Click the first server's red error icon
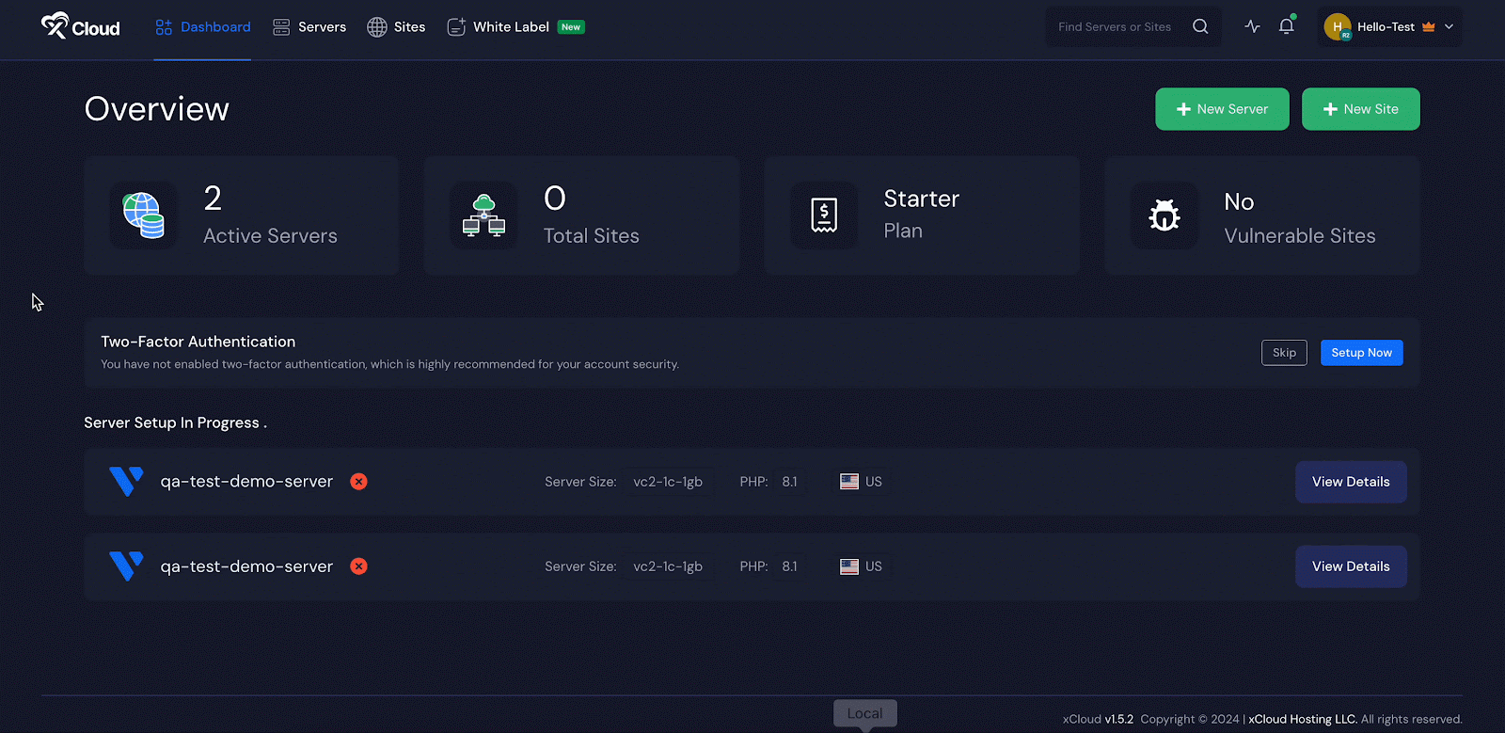Screen dimensions: 1505x733 [x=358, y=482]
